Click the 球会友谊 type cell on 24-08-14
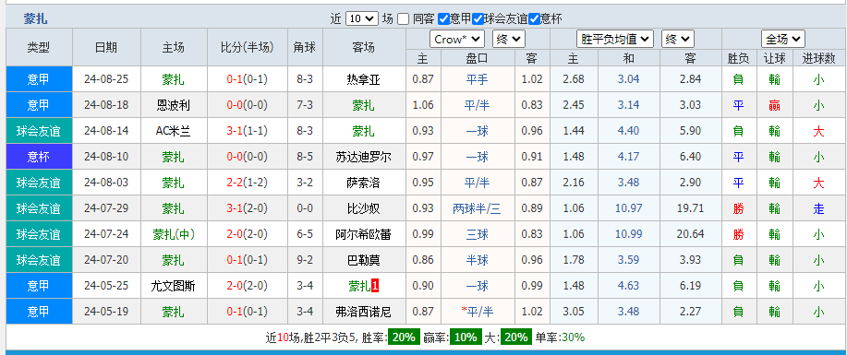 point(39,131)
